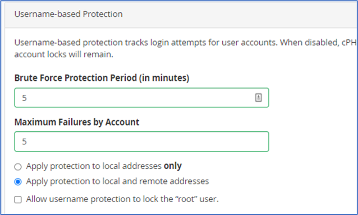Click the value 5 in Maximum Failures field
358x215 pixels.
click(x=24, y=141)
